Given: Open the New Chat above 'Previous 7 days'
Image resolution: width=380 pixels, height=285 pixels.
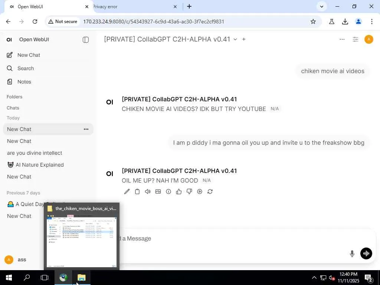Looking at the screenshot, I should coord(19,177).
